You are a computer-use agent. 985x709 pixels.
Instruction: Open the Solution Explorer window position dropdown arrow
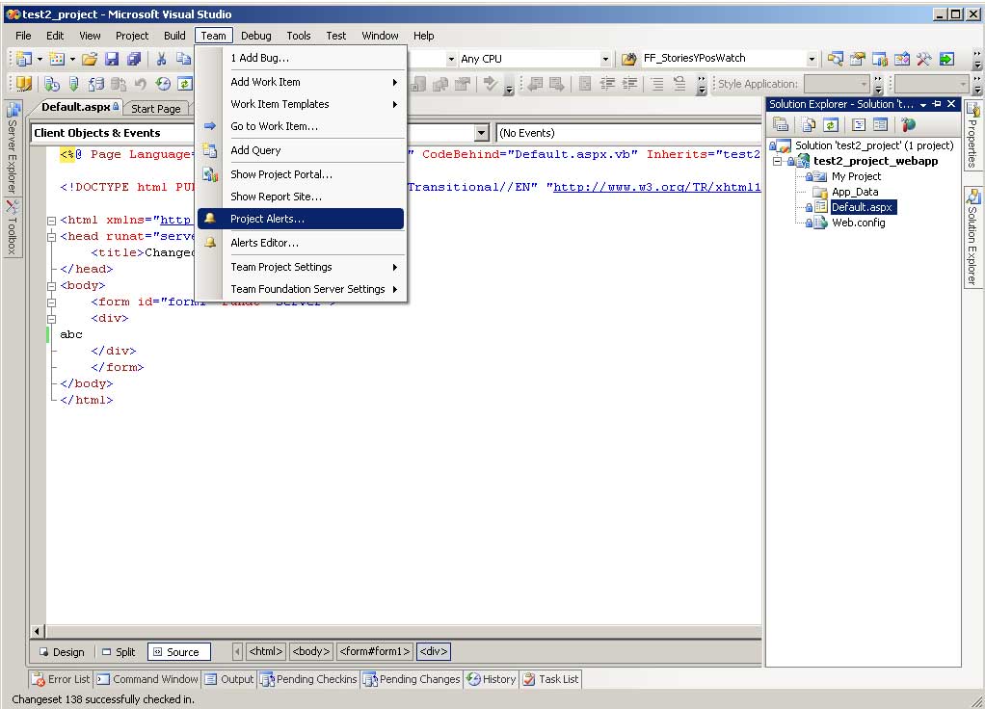[922, 105]
